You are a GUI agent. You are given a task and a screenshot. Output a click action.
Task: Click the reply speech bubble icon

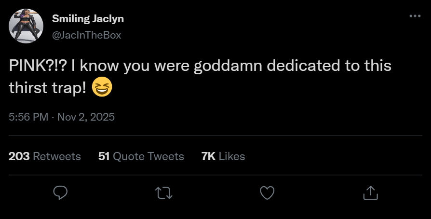[59, 193]
